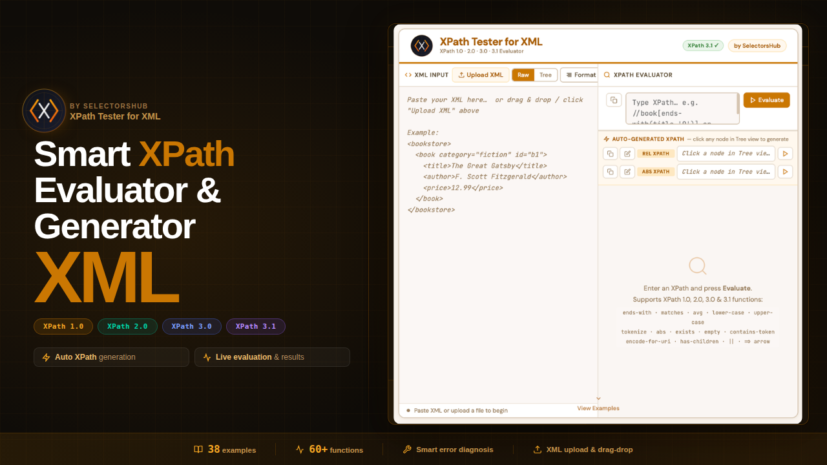Run the ABS XPATH expression
827x465 pixels.
pos(785,172)
